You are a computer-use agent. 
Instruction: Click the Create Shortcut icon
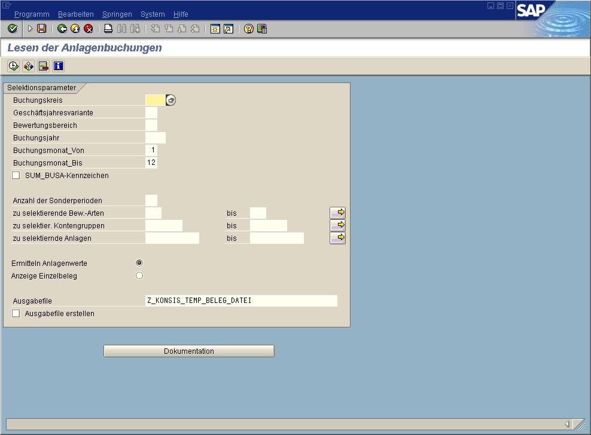tap(229, 29)
